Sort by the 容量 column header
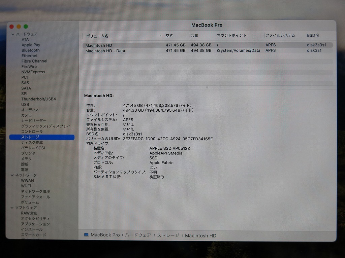Image resolution: width=345 pixels, height=258 pixels. [194, 36]
